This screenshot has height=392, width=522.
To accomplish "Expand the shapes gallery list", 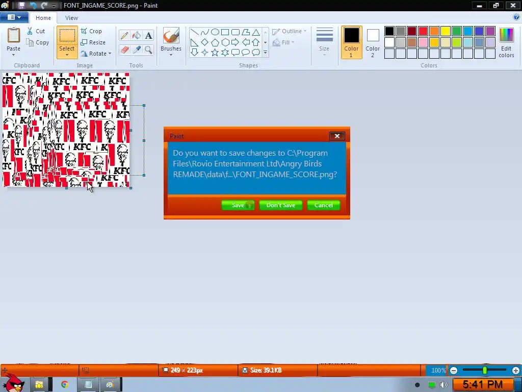I will [265, 53].
